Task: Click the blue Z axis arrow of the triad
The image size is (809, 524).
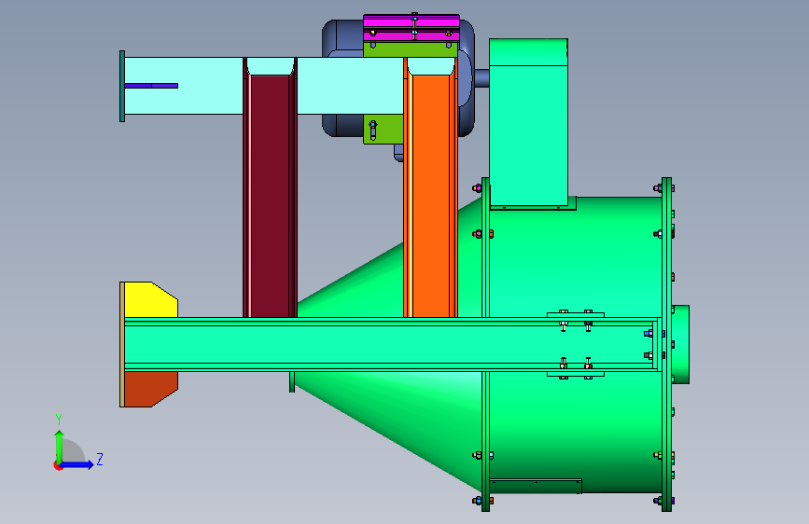Action: point(77,464)
